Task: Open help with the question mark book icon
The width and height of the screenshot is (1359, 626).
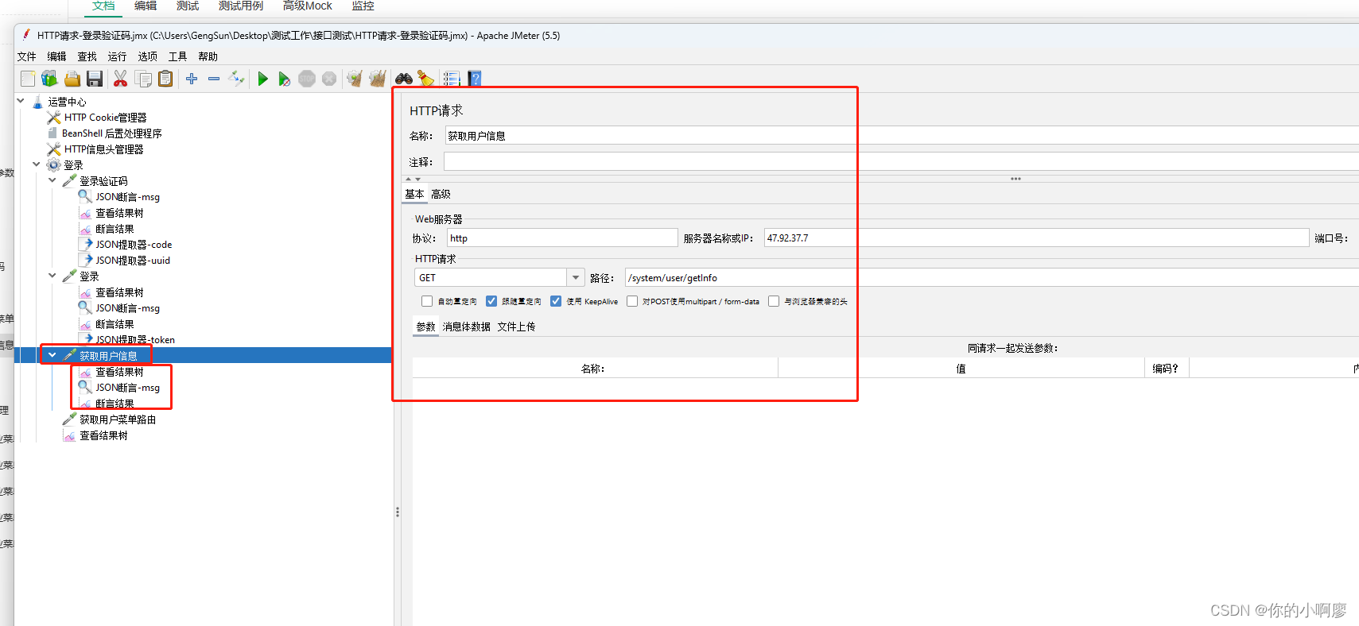Action: (x=475, y=79)
